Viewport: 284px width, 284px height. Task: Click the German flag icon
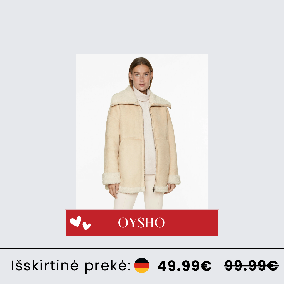(x=142, y=265)
